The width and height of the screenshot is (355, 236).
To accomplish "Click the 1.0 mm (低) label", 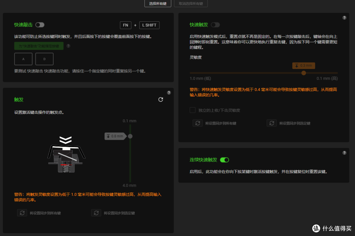I will coord(200,78).
